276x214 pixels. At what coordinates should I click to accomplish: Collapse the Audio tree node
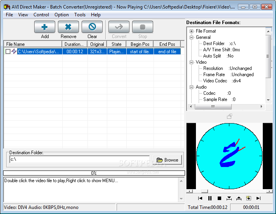191,87
